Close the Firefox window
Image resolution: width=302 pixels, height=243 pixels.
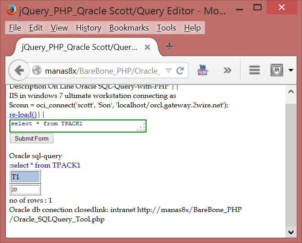[282, 7]
